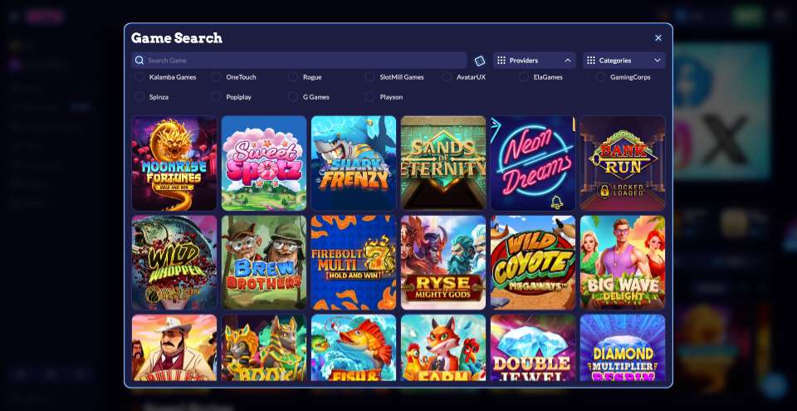Select the OneTouch provider radio
The height and width of the screenshot is (411, 797).
pyautogui.click(x=216, y=77)
